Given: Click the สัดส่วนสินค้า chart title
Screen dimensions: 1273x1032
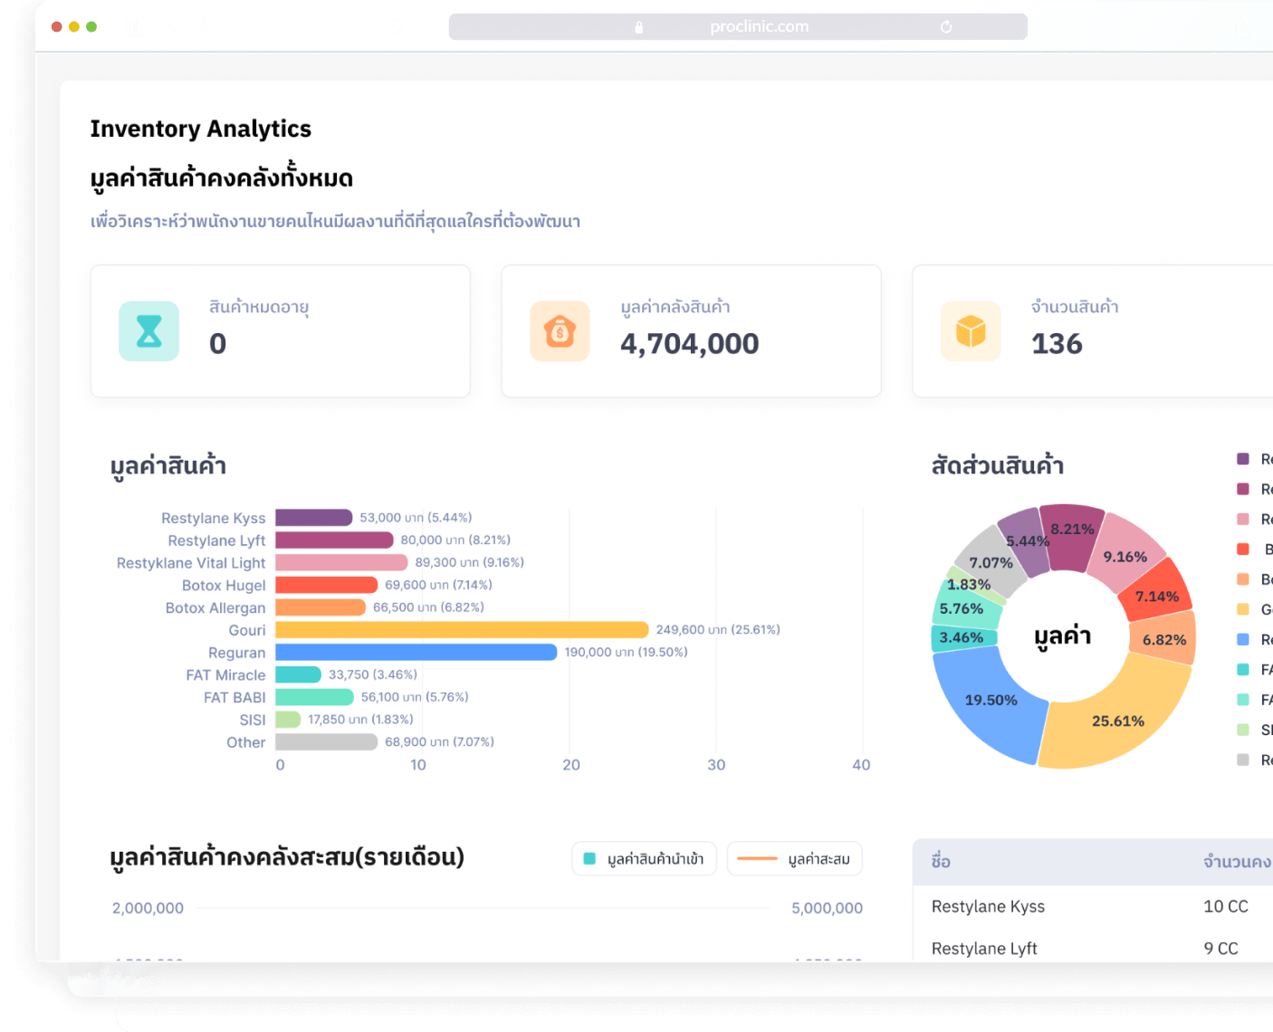Looking at the screenshot, I should pyautogui.click(x=997, y=465).
